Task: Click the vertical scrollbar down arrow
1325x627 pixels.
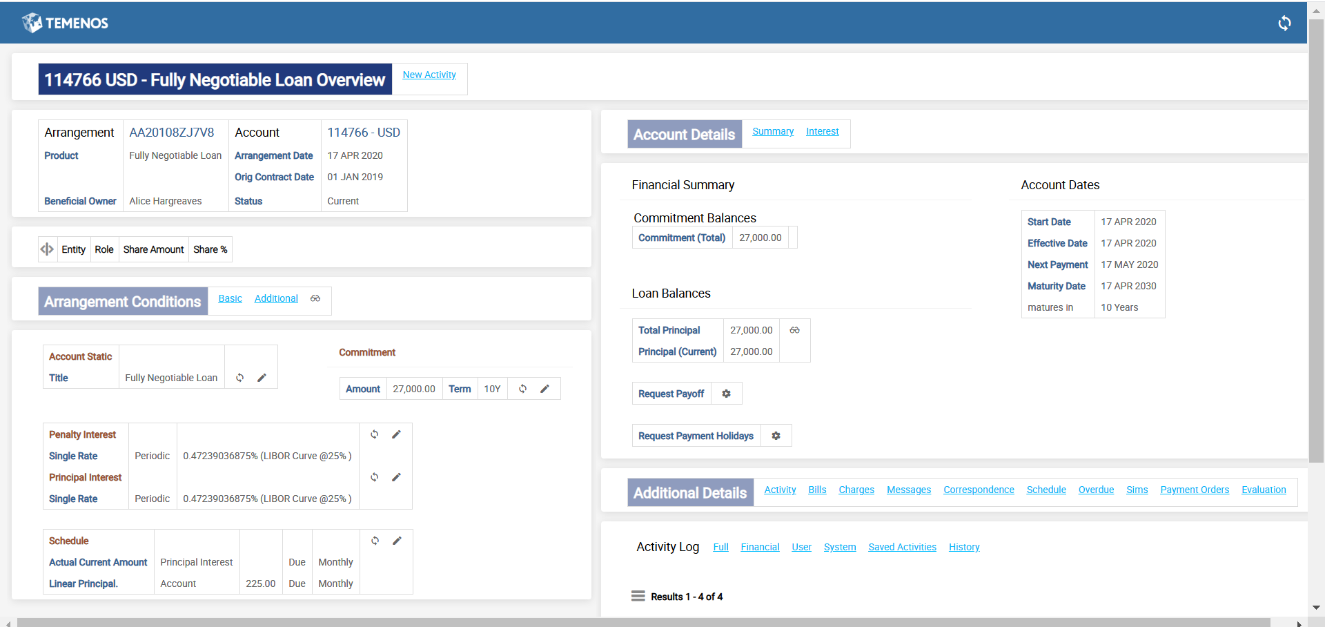Action: tap(1316, 608)
